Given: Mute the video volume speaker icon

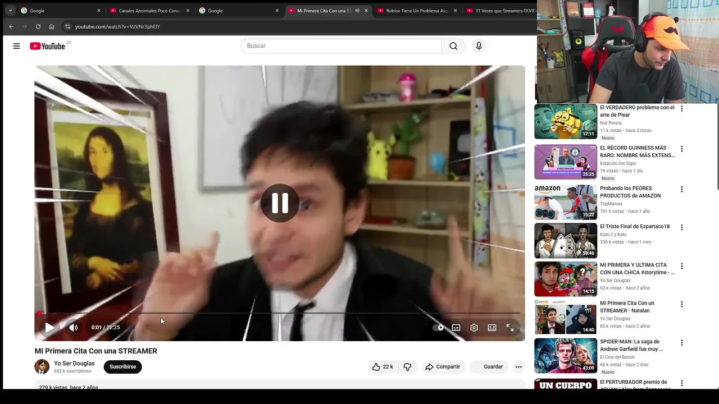Looking at the screenshot, I should (74, 328).
